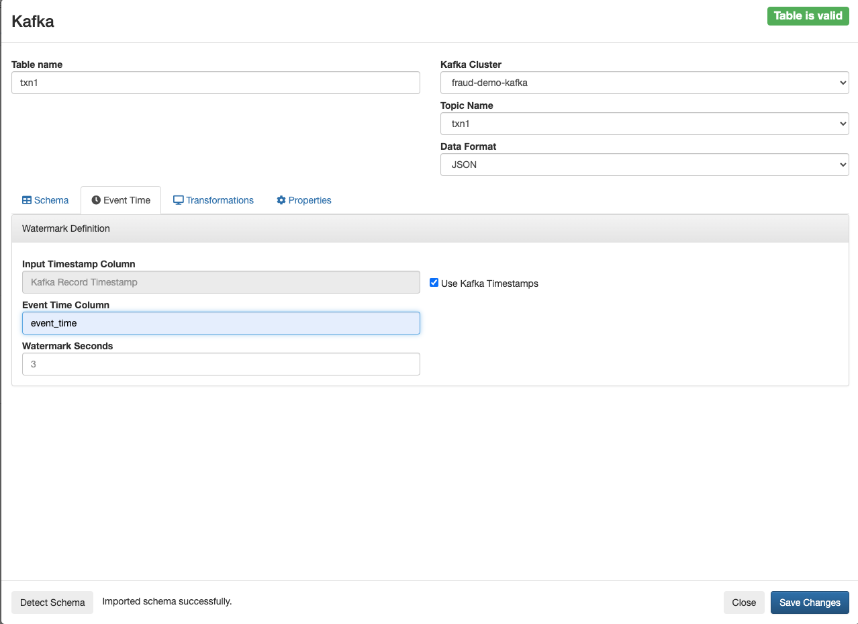Open the Properties tab

(304, 200)
